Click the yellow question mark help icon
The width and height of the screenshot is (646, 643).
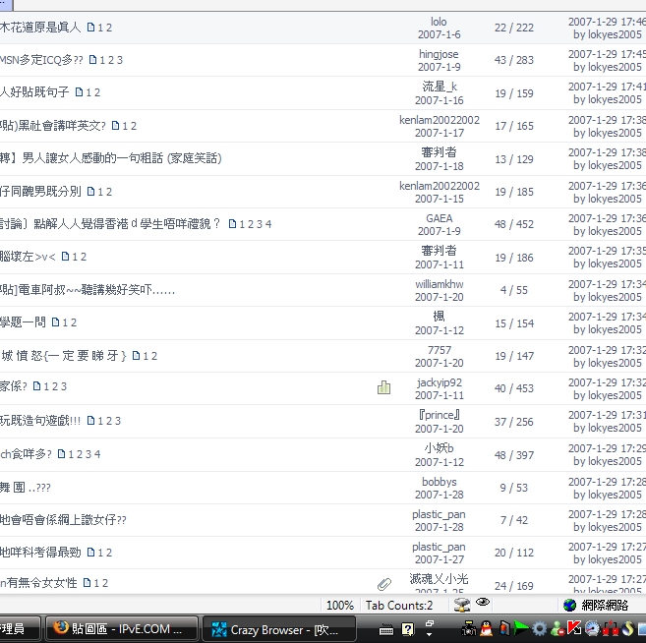pos(407,629)
